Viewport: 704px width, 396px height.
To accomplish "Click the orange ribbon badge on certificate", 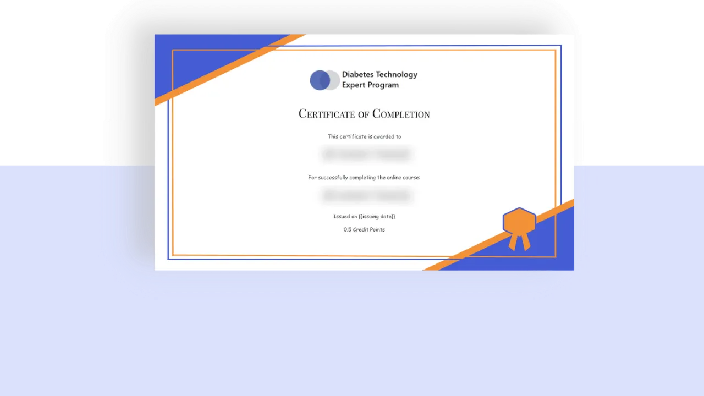I will [519, 229].
